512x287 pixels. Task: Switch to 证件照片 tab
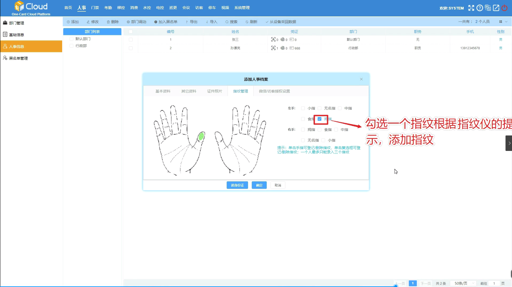(215, 91)
